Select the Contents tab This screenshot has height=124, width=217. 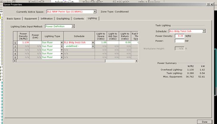79,18
